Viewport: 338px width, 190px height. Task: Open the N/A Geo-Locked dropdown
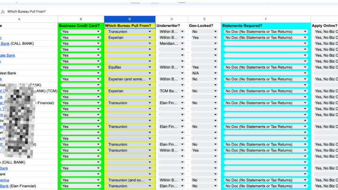[204, 73]
